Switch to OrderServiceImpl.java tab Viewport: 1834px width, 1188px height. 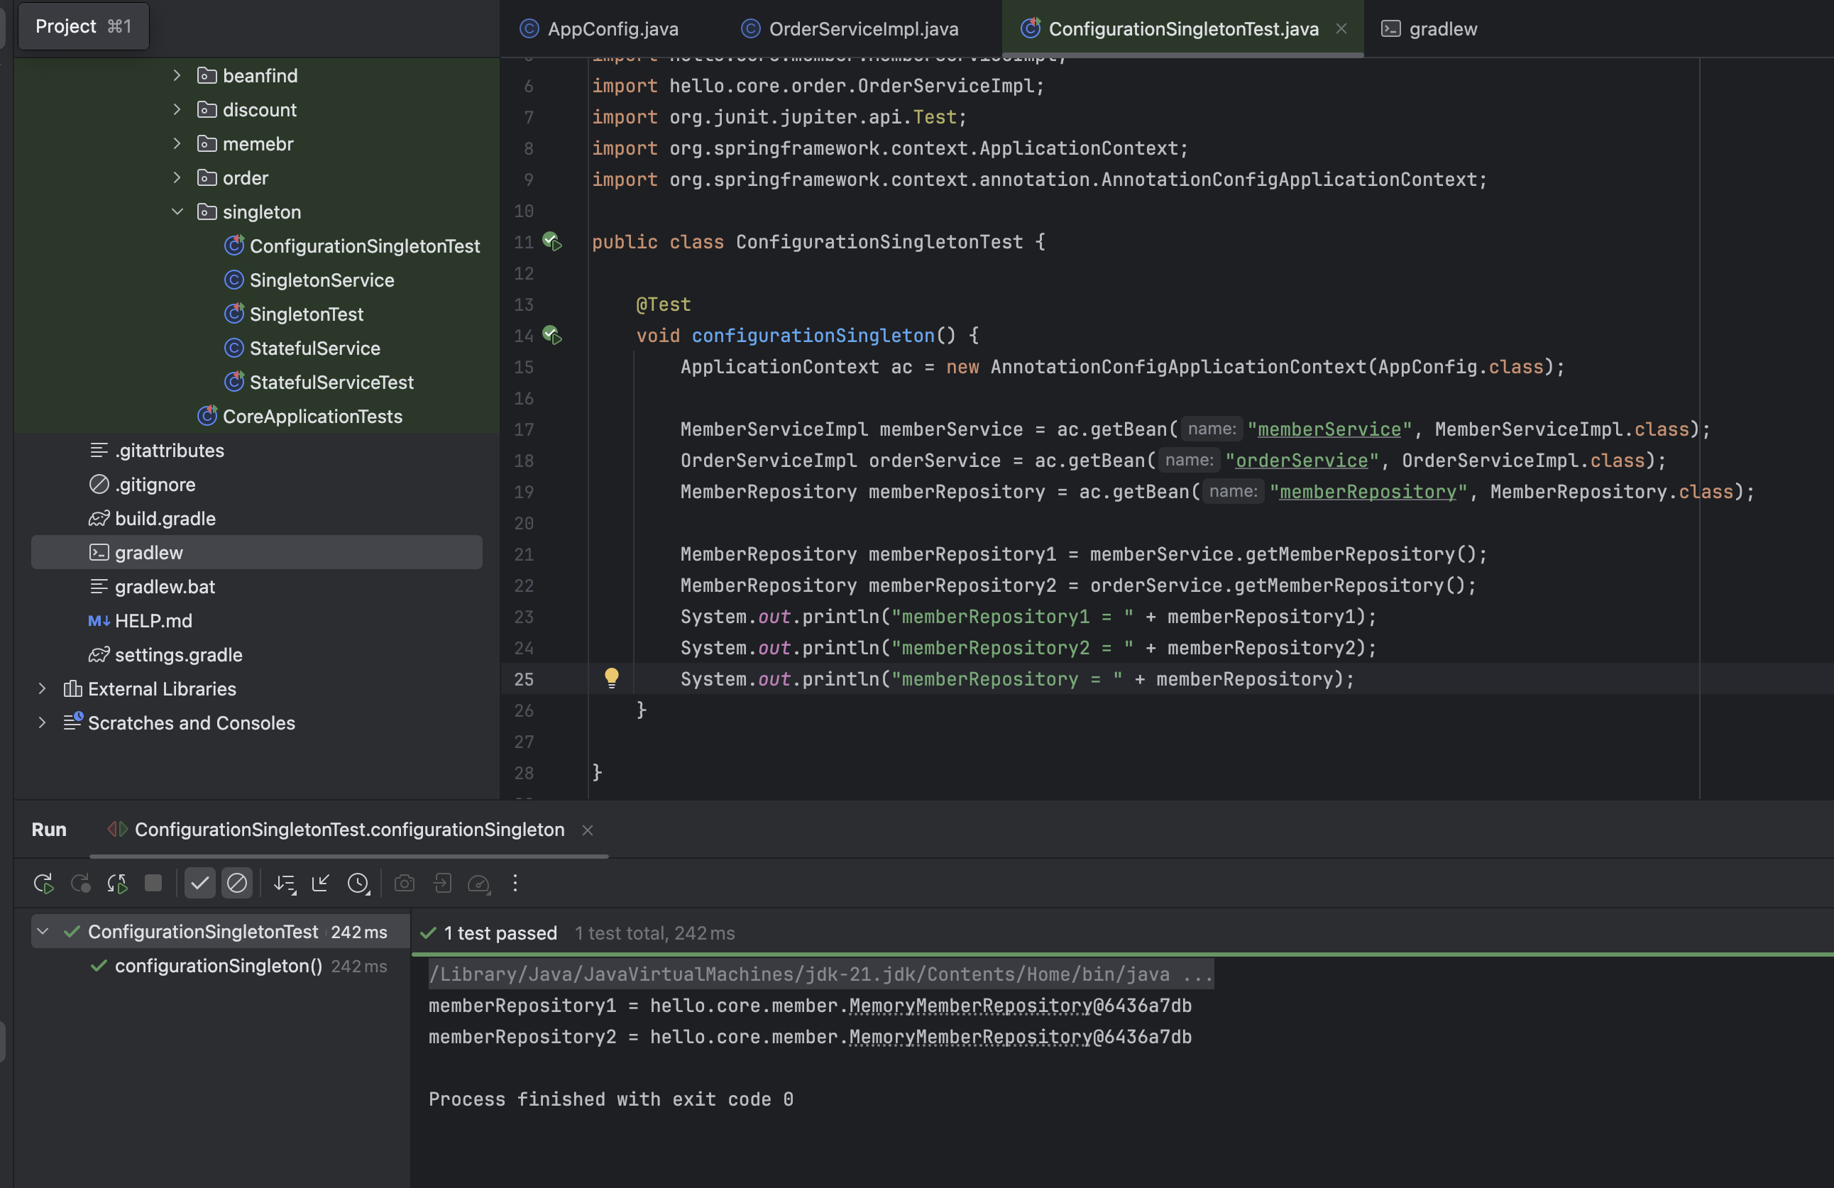coord(850,28)
